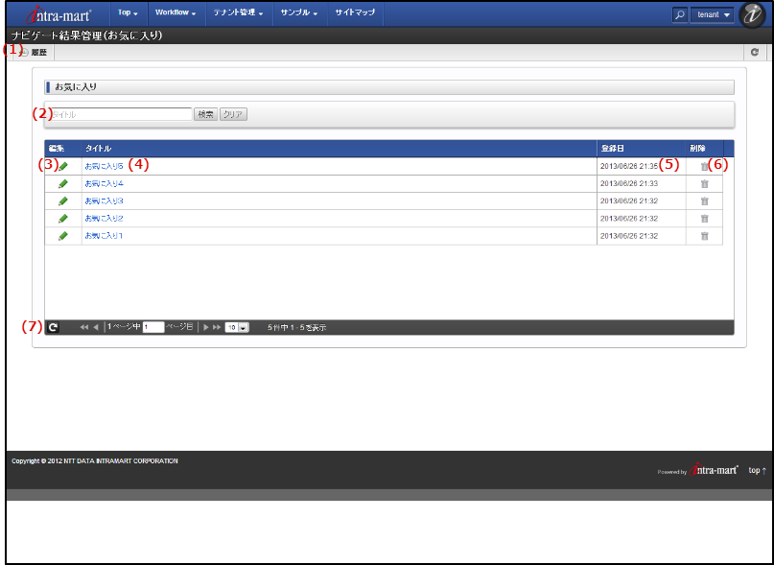
Task: Open the tenant user dropdown
Action: tap(713, 14)
